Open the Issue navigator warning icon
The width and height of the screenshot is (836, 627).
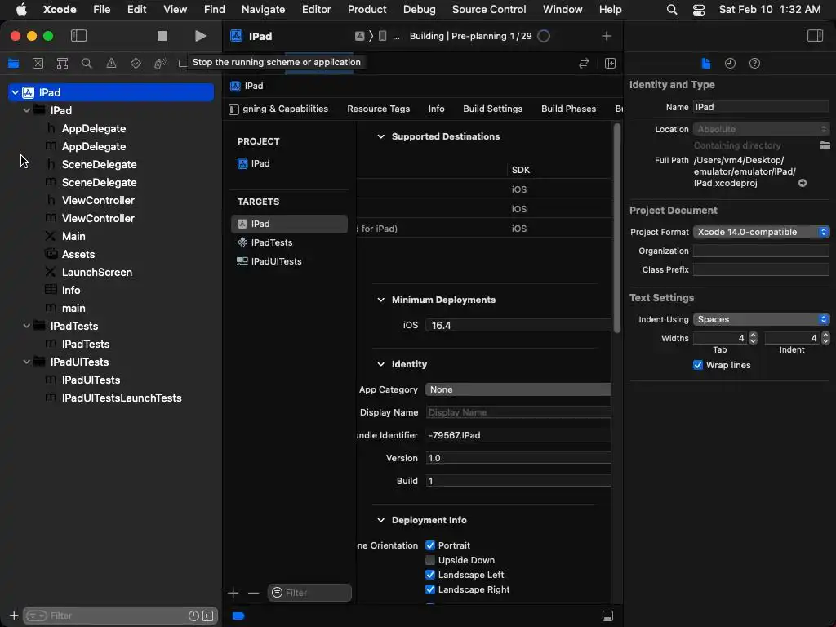[x=111, y=64]
